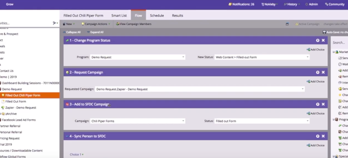Viewport: 348px width, 158px height.
Task: Click the zArchive folder icon
Action: [x=3, y=114]
